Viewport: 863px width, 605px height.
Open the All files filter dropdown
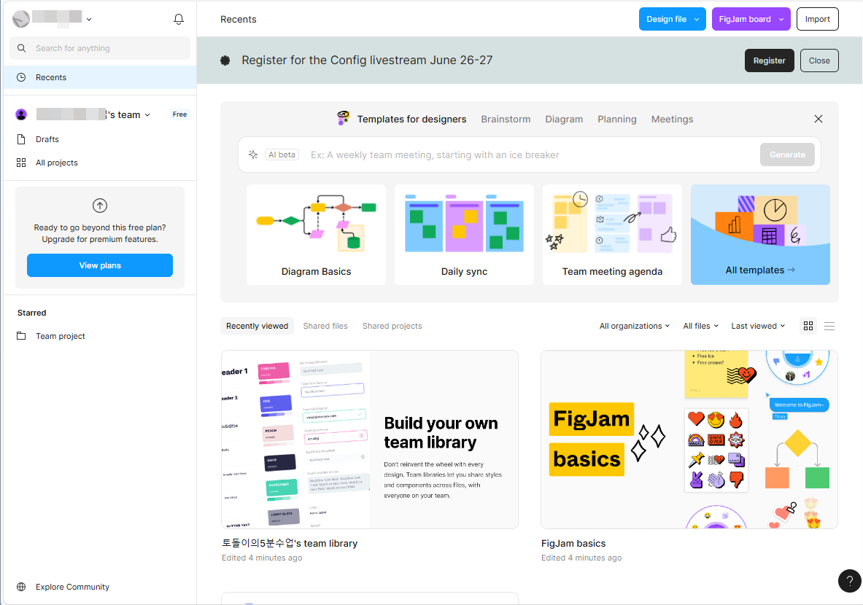tap(700, 326)
